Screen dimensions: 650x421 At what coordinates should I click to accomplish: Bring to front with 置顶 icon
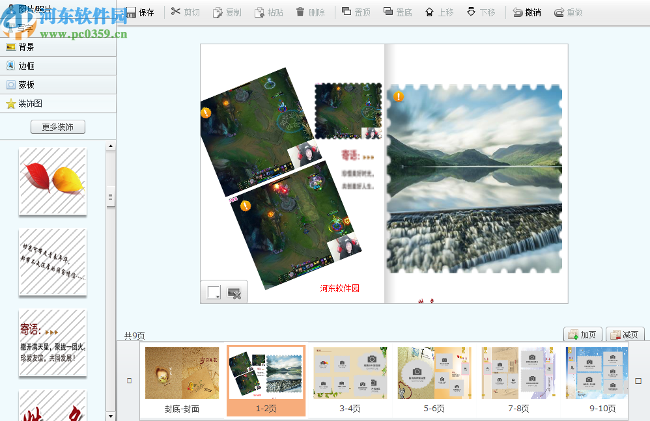click(x=346, y=12)
